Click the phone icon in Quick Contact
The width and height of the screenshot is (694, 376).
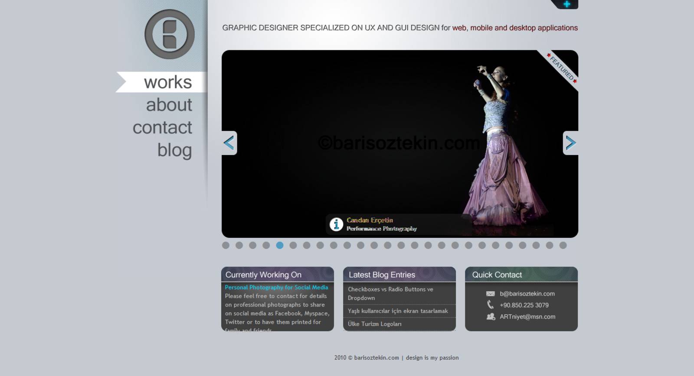491,305
